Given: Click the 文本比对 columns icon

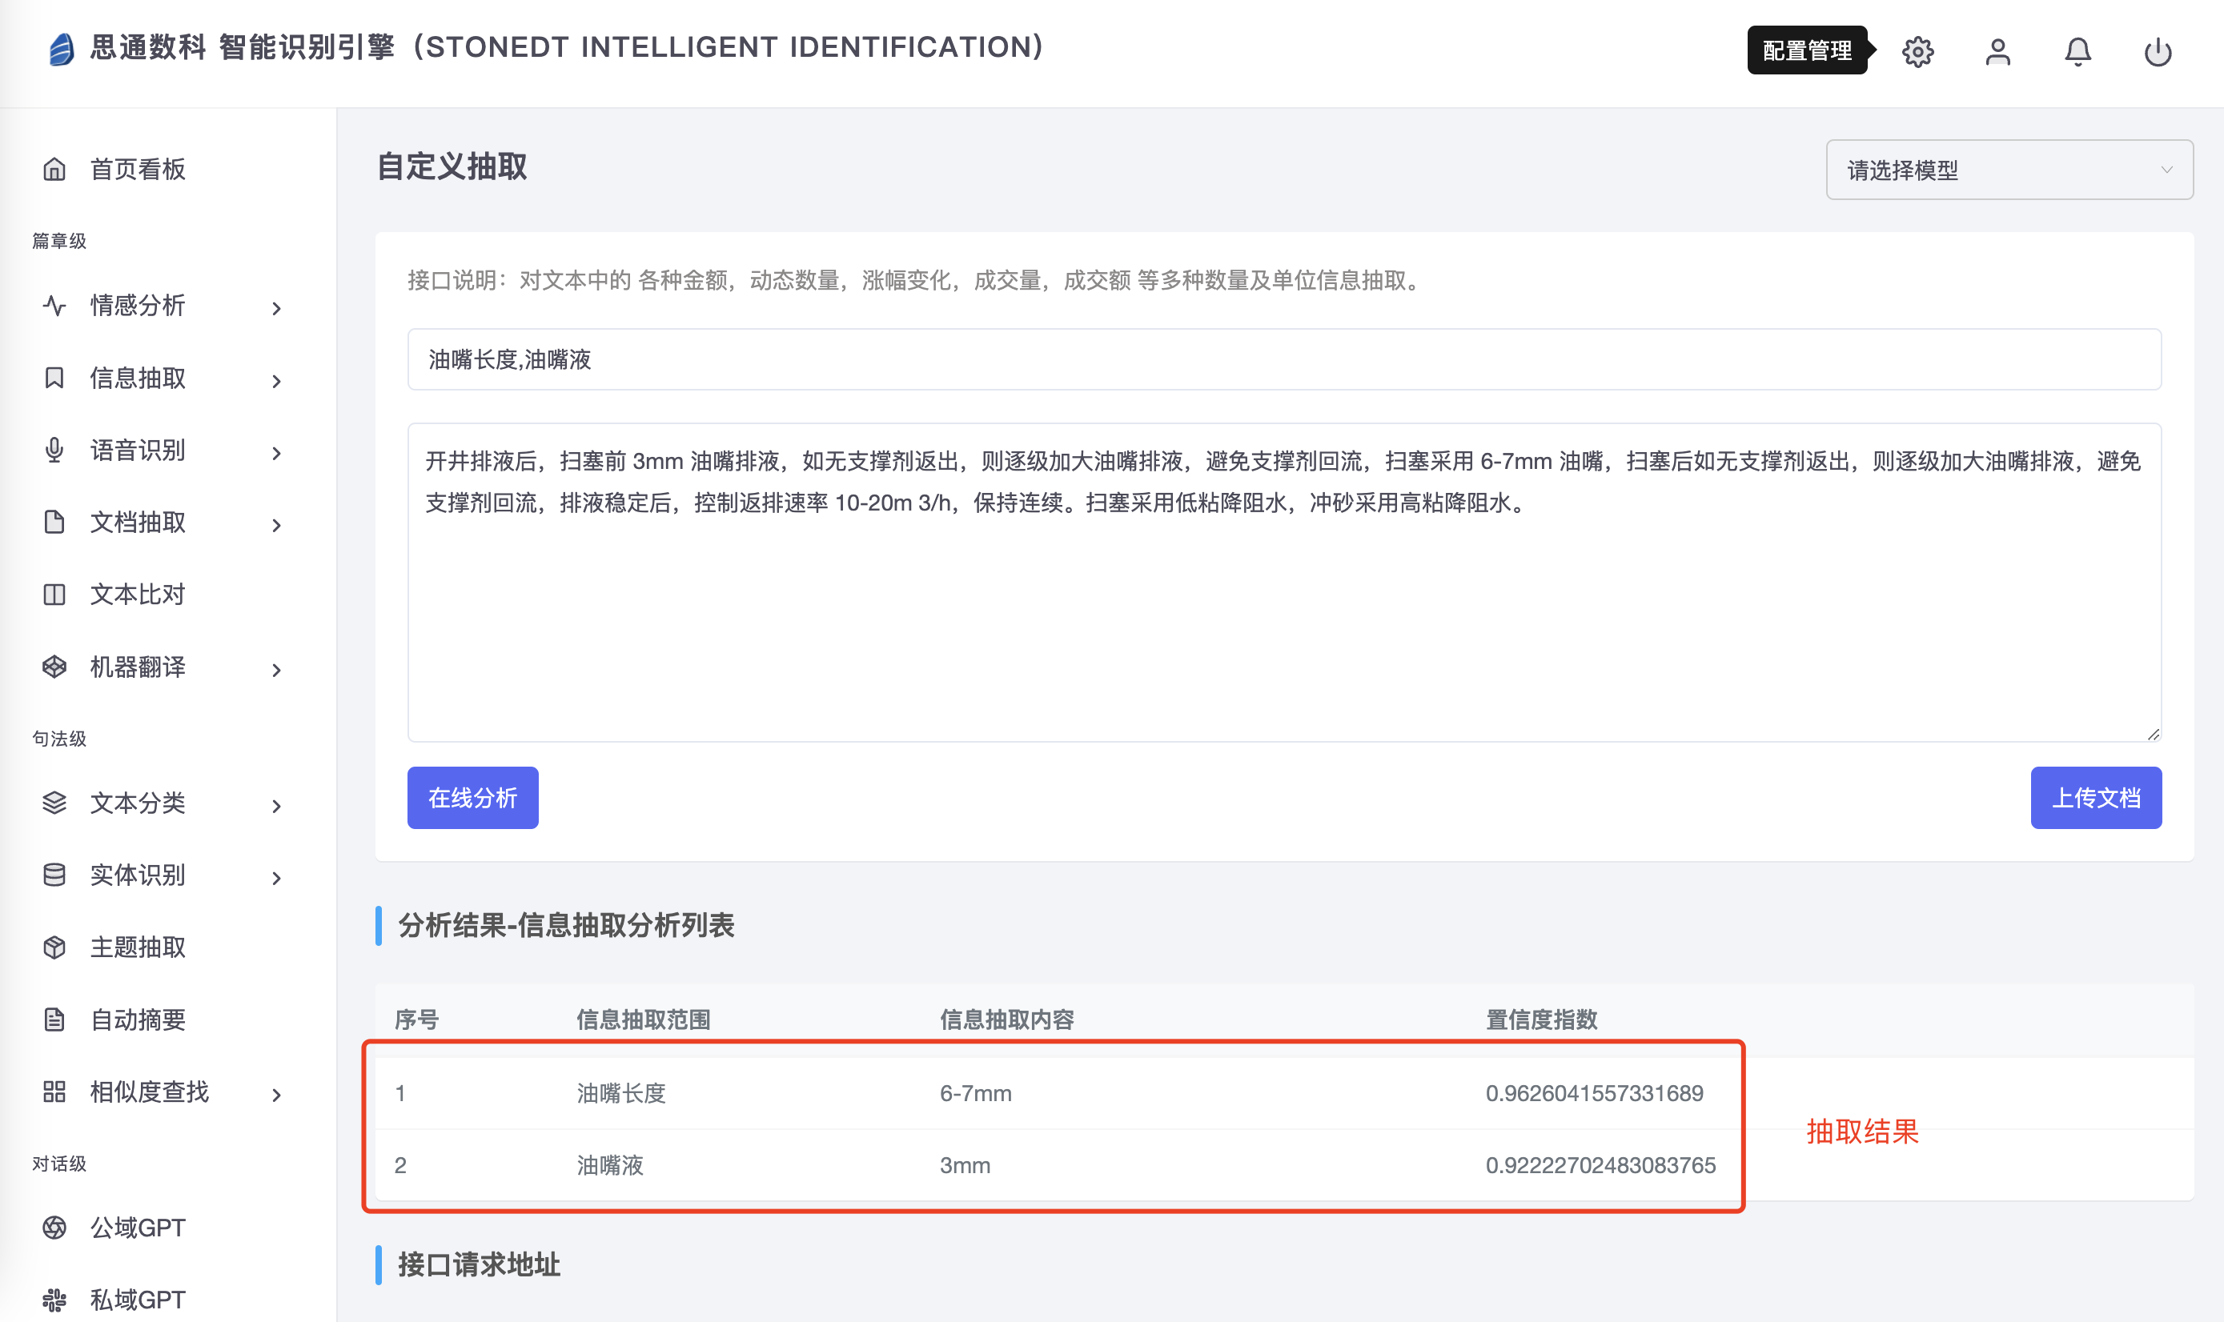Looking at the screenshot, I should coord(54,595).
